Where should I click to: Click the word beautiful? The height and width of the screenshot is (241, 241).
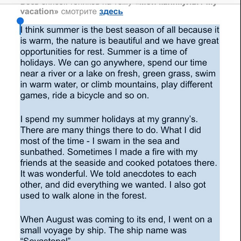point(125,41)
